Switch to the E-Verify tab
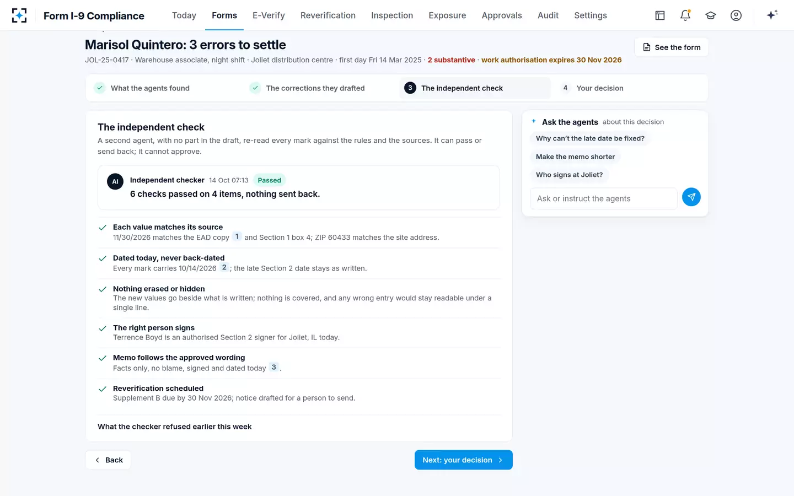794x496 pixels. pos(269,15)
